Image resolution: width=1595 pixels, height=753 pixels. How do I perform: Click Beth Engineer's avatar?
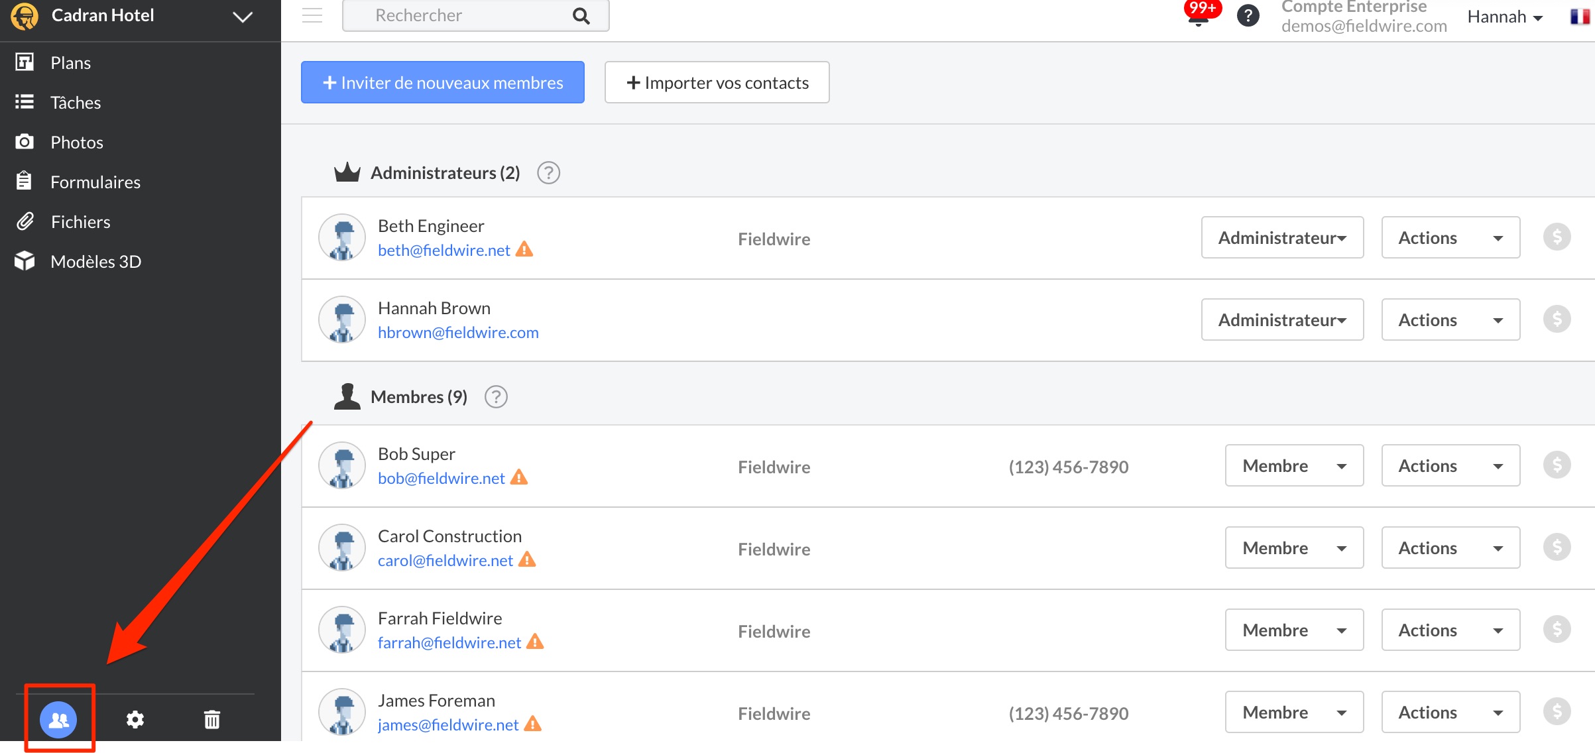tap(342, 237)
